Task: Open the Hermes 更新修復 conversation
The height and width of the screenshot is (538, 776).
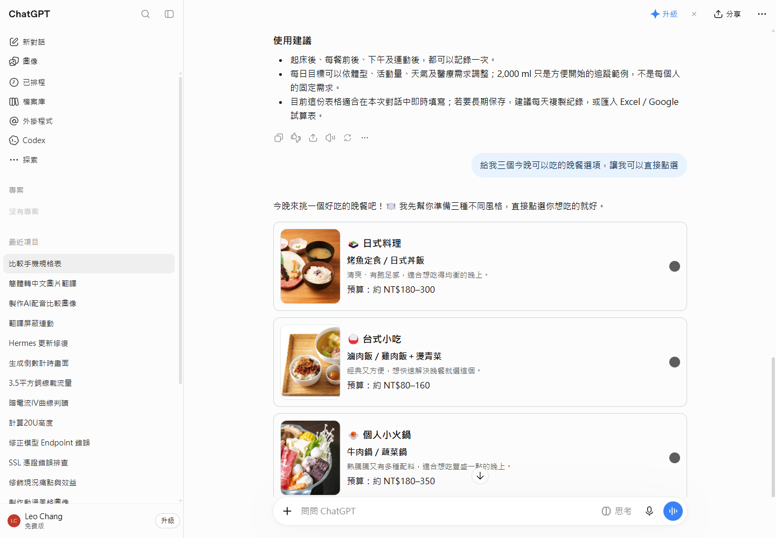Action: 89,343
